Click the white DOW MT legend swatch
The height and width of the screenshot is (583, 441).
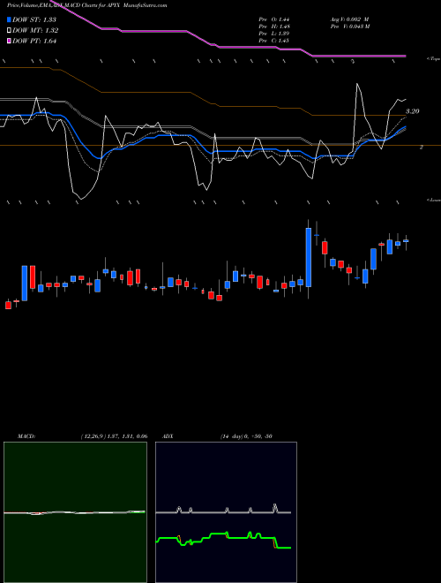pyautogui.click(x=10, y=31)
